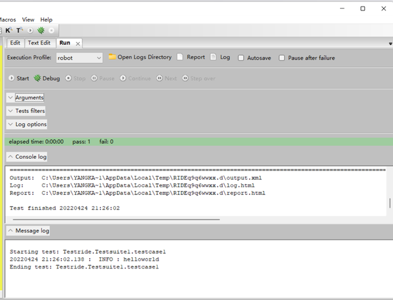Click the 'INFO : helloworld' message line
This screenshot has width=393, height=300.
tap(84, 259)
